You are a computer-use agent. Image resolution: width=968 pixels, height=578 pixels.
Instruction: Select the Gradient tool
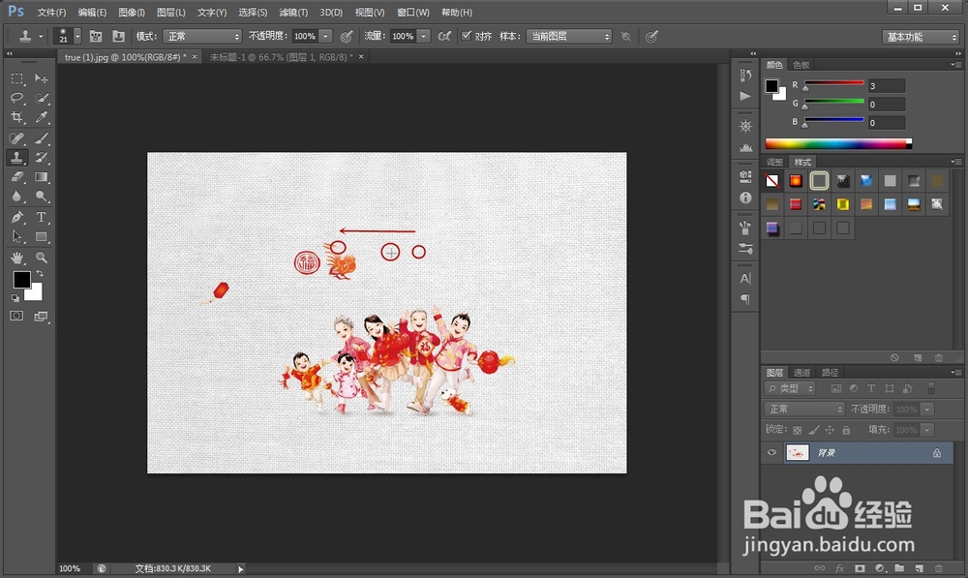pyautogui.click(x=42, y=177)
